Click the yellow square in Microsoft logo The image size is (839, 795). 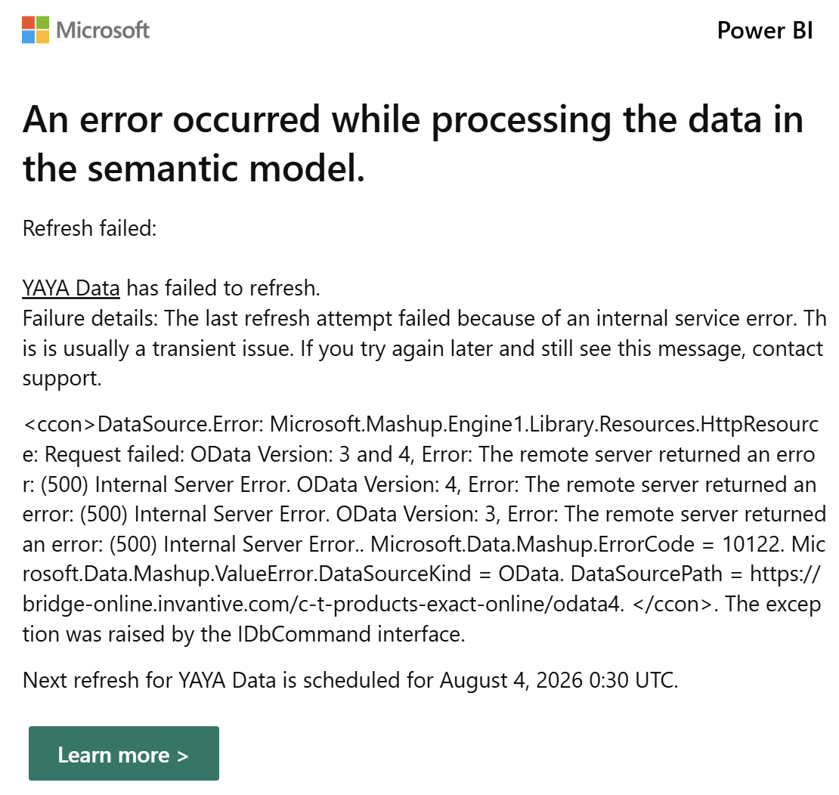point(43,37)
